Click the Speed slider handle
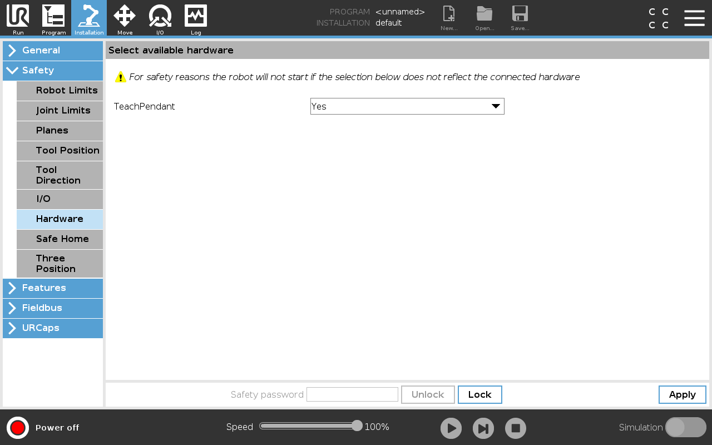 pyautogui.click(x=357, y=426)
